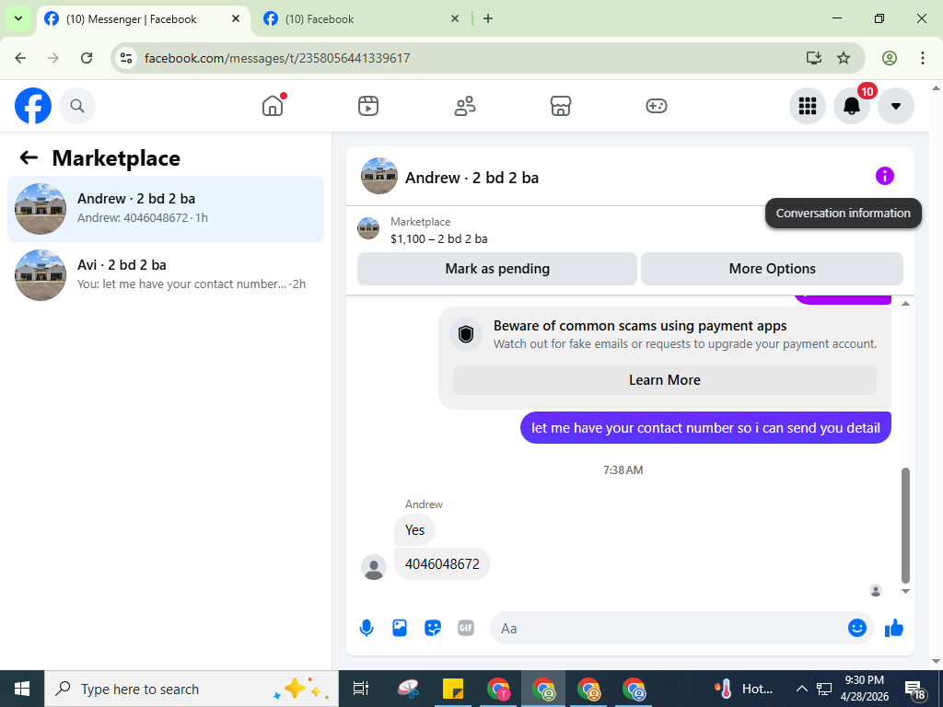Screen dimensions: 943x707
Task: Open the Snipping Tool taskbar icon
Action: pos(409,689)
